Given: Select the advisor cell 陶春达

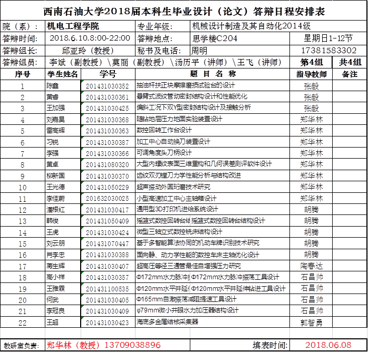Looking at the screenshot, I should 311,266.
